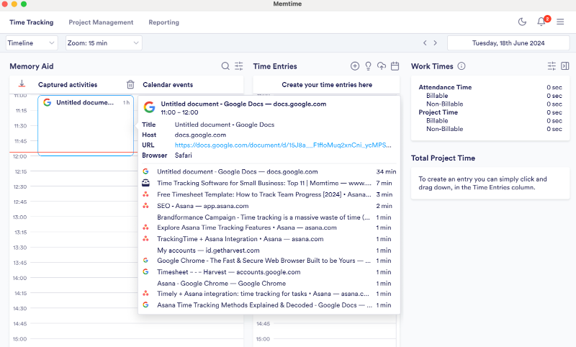576x347 pixels.
Task: Click the Attendance Time label
Action: [x=445, y=87]
